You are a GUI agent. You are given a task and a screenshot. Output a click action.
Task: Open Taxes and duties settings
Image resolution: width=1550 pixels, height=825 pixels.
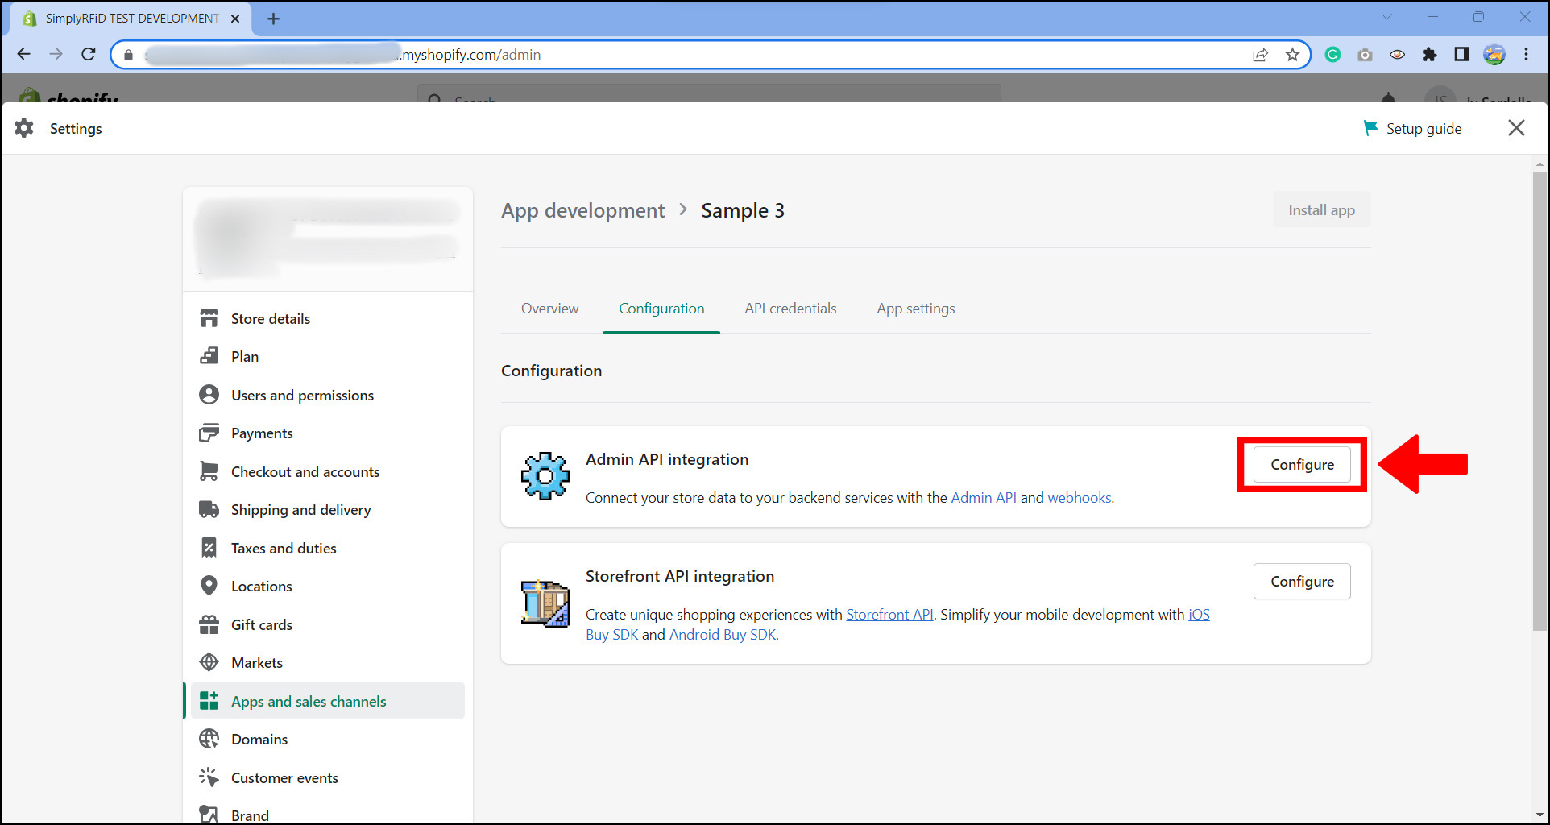(x=327, y=548)
